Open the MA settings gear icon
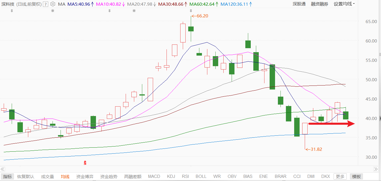This screenshot has width=381, height=181. pos(53,4)
